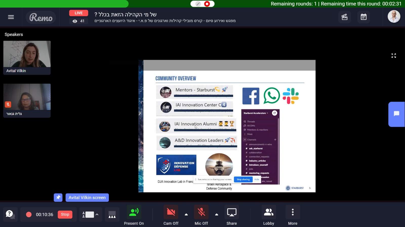Pin the Avital Vilkin screen
The image size is (405, 227).
[58, 197]
